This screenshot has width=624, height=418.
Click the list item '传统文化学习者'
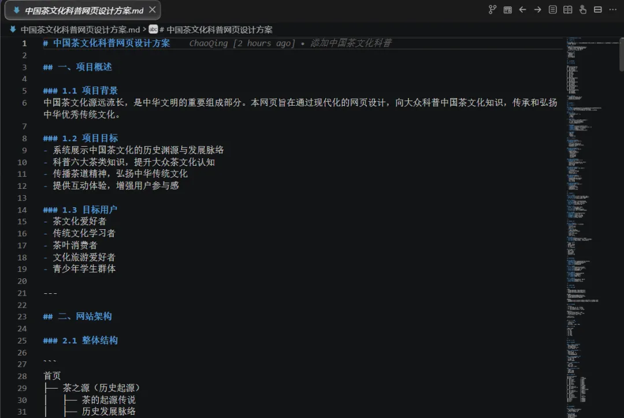click(x=84, y=233)
